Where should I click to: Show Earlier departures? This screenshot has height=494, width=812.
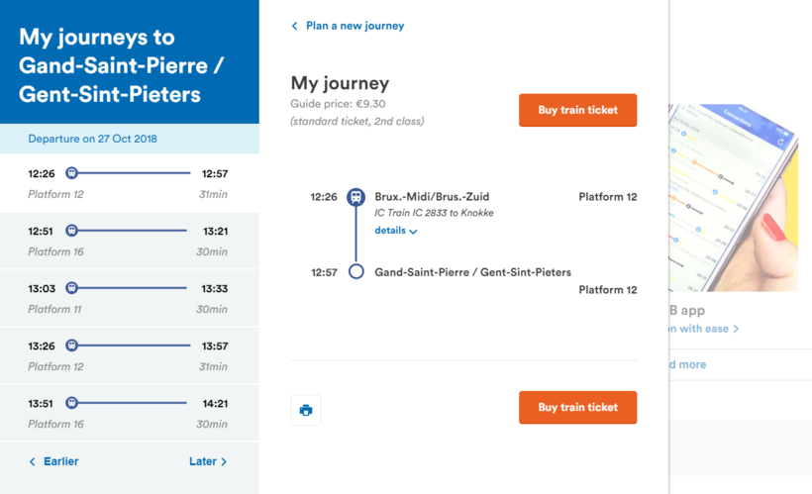coord(54,461)
